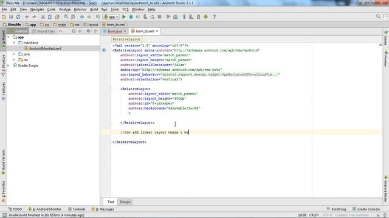Click the Synchronize toolbar icon
389x218 pixels.
pyautogui.click(x=18, y=17)
